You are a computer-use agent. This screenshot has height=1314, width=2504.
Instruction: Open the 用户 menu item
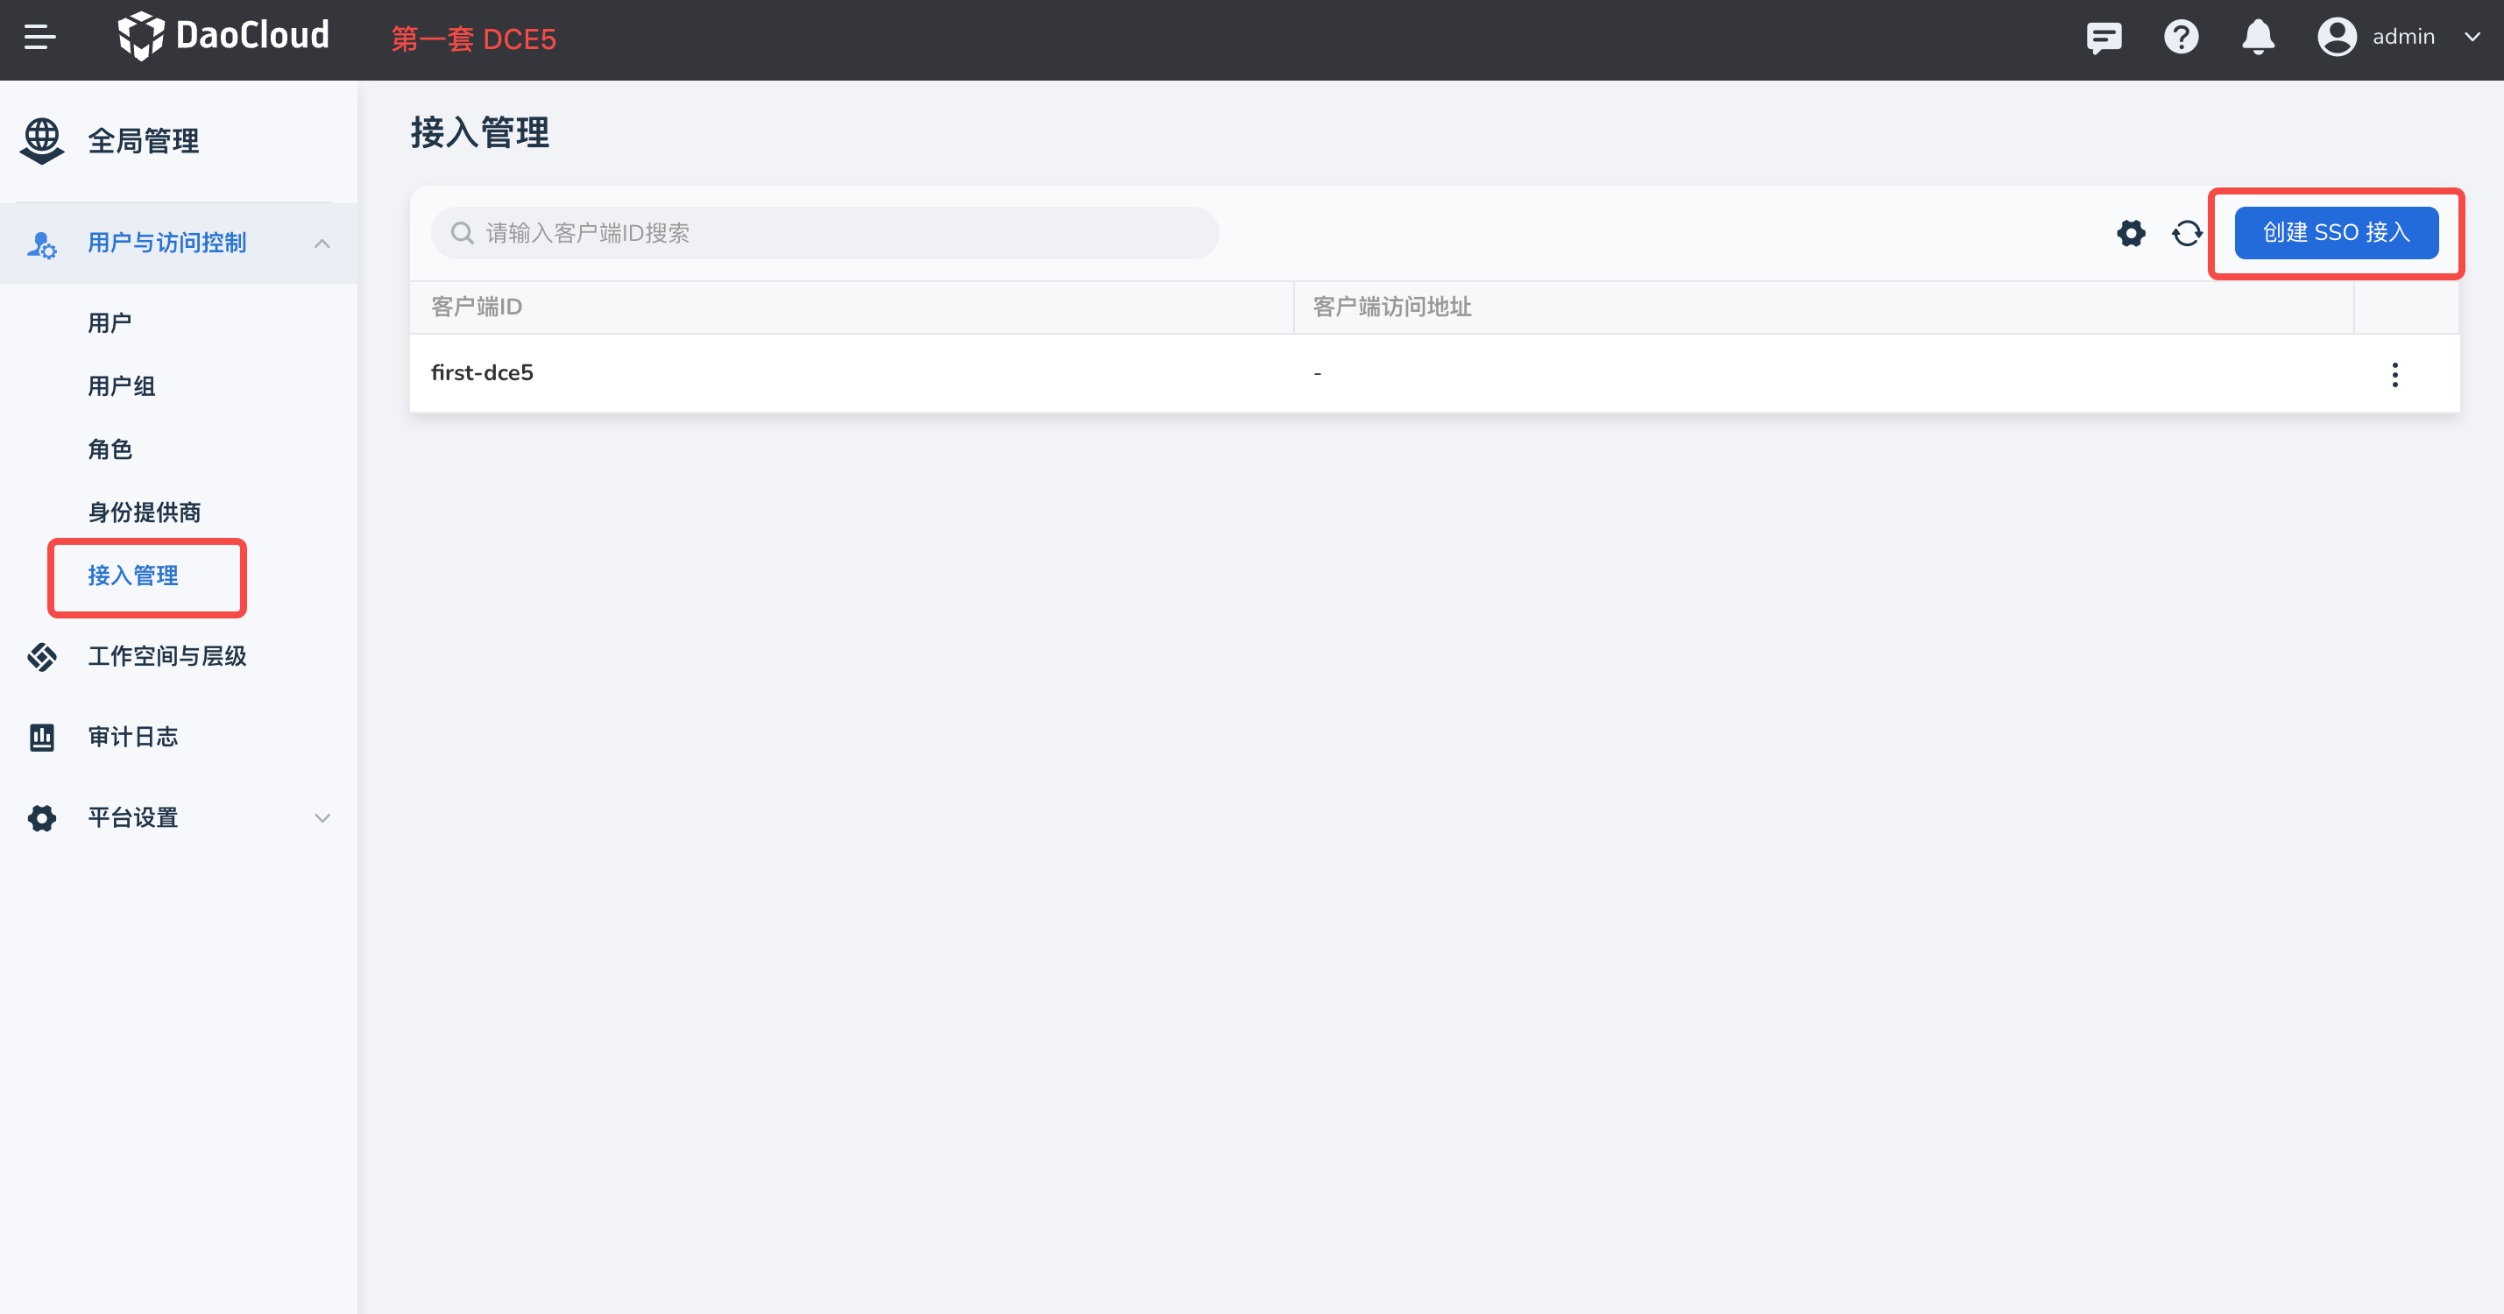tap(110, 322)
